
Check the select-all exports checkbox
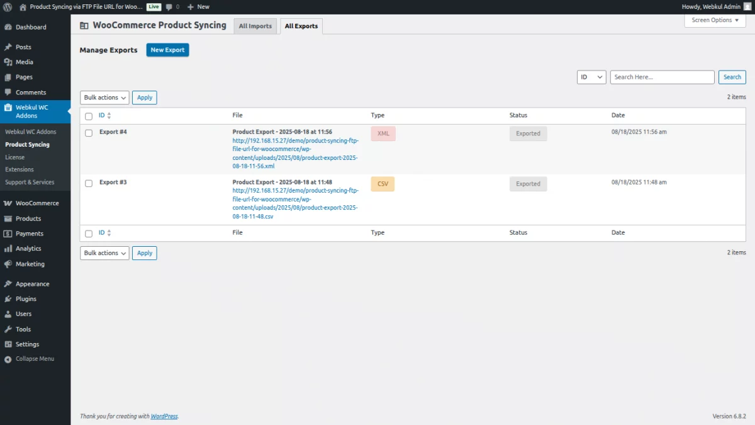[x=88, y=116]
